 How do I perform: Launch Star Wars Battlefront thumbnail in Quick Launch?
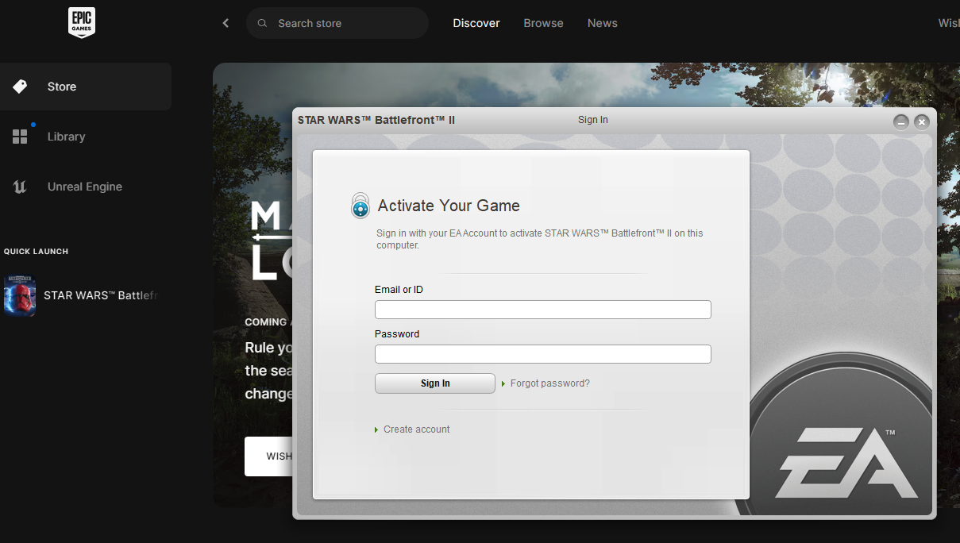tap(20, 295)
